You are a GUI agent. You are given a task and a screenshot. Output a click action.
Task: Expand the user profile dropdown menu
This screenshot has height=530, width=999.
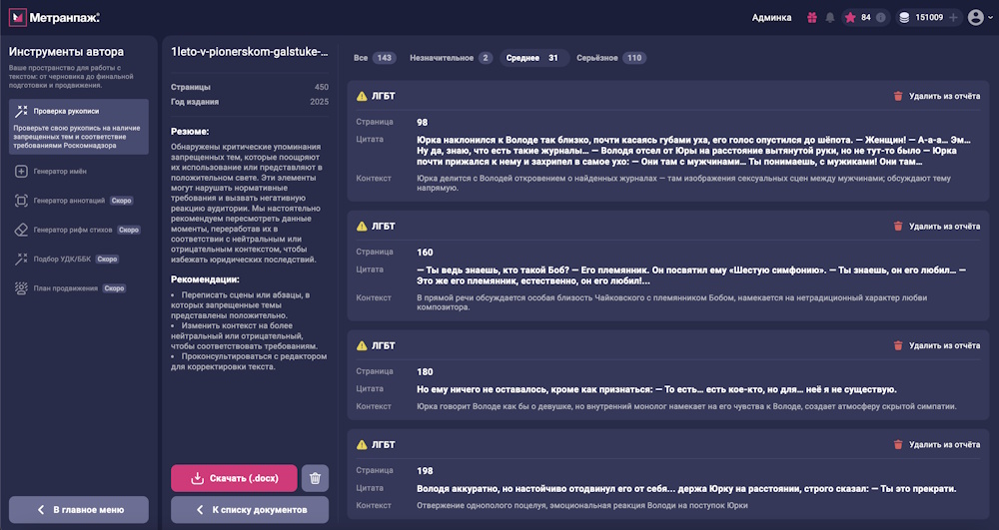tap(980, 17)
